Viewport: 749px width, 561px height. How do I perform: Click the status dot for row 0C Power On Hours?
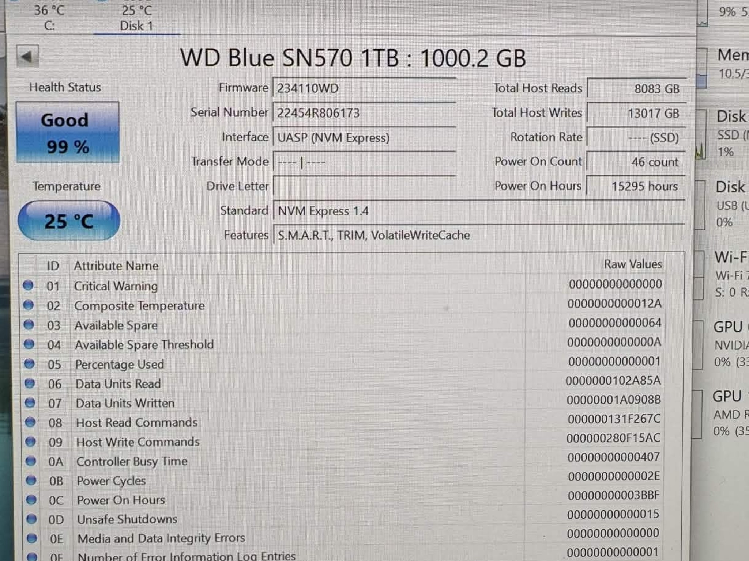[31, 500]
